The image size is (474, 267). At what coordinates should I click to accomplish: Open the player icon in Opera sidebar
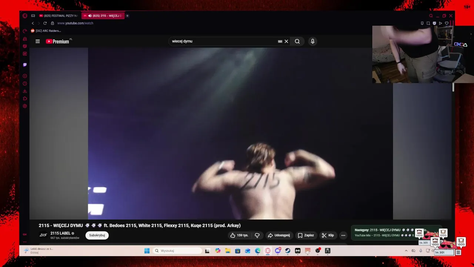tap(25, 76)
